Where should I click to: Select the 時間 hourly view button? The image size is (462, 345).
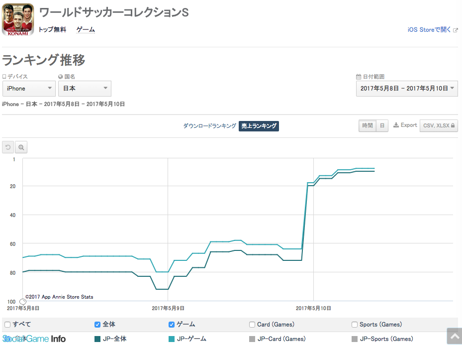click(368, 125)
